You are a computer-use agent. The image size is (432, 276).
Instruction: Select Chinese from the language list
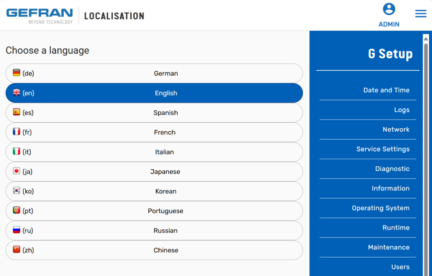154,250
